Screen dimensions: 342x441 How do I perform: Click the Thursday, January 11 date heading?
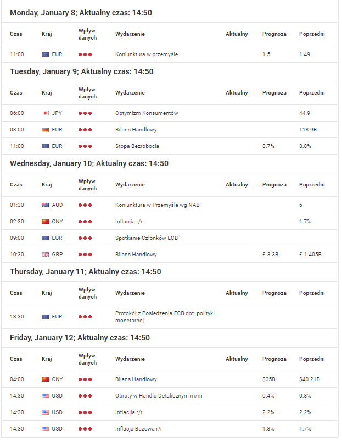click(x=85, y=272)
